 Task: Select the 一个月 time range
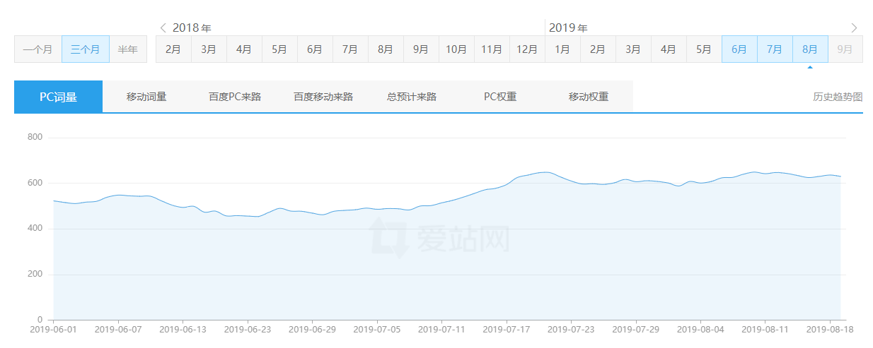[x=37, y=49]
